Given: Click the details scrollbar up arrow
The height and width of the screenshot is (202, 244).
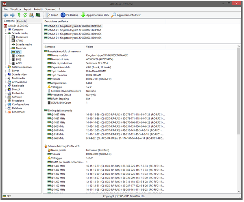Looking at the screenshot, I should [239, 46].
